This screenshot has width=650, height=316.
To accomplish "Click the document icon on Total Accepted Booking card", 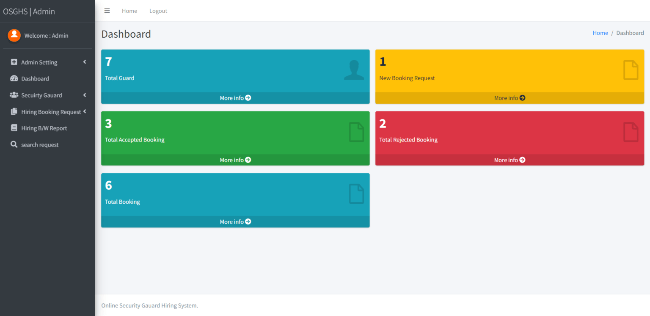I will click(356, 132).
